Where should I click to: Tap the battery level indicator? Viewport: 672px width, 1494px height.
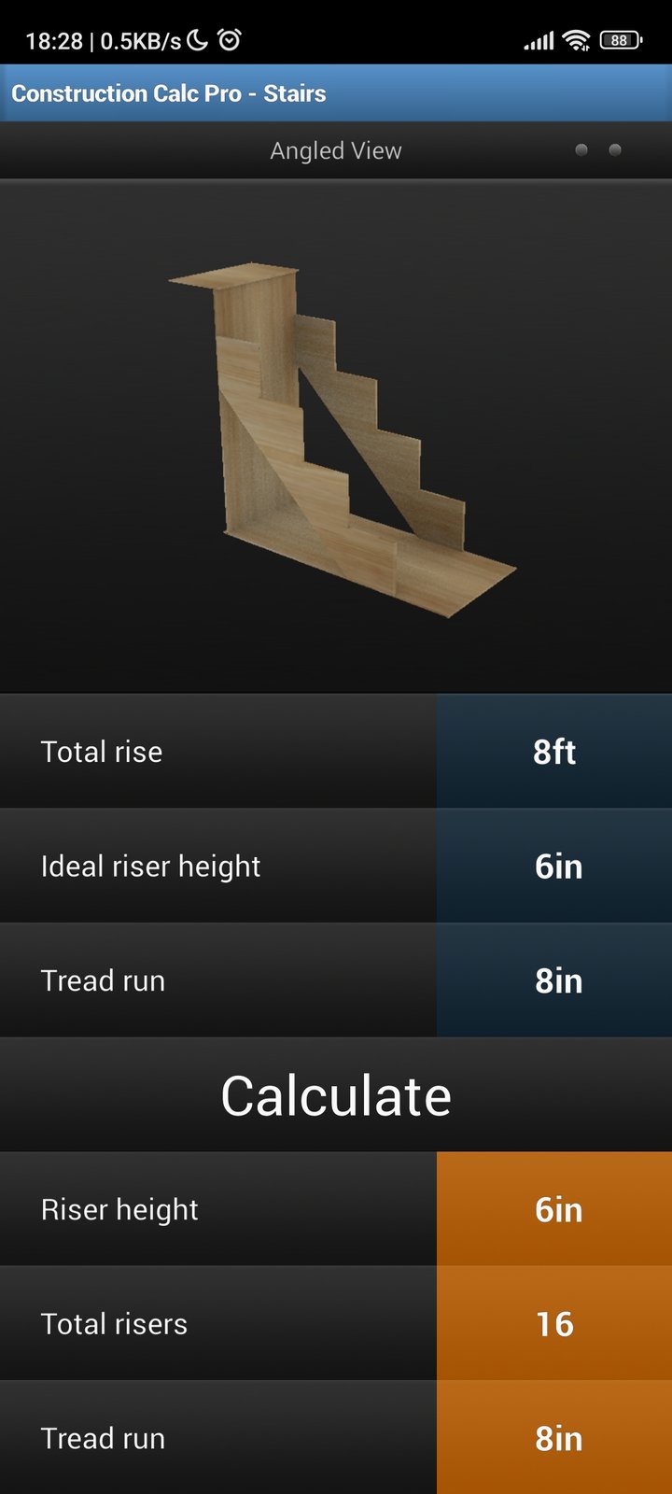point(621,40)
